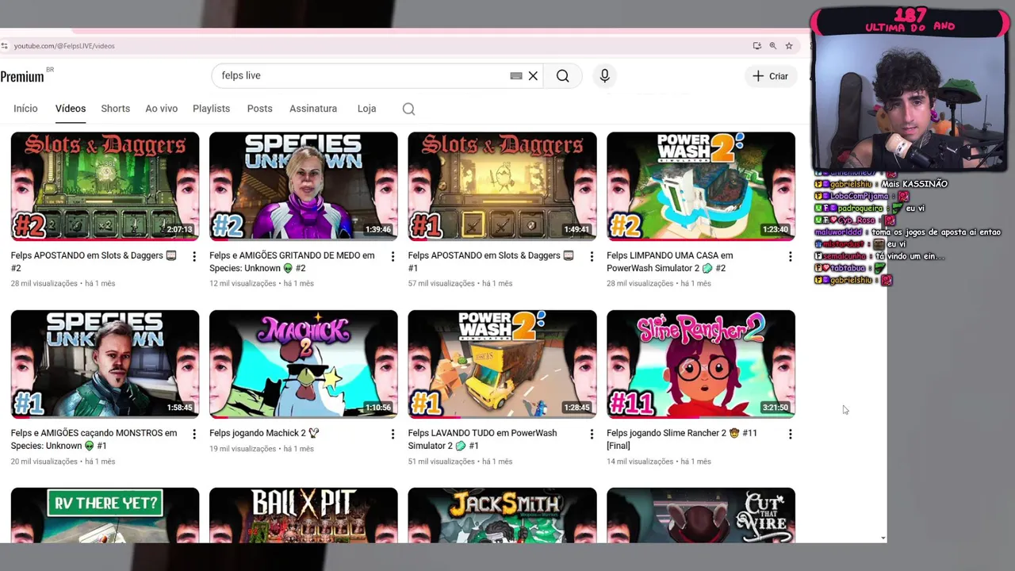Go to the Loja tab
The height and width of the screenshot is (571, 1015).
(x=366, y=109)
